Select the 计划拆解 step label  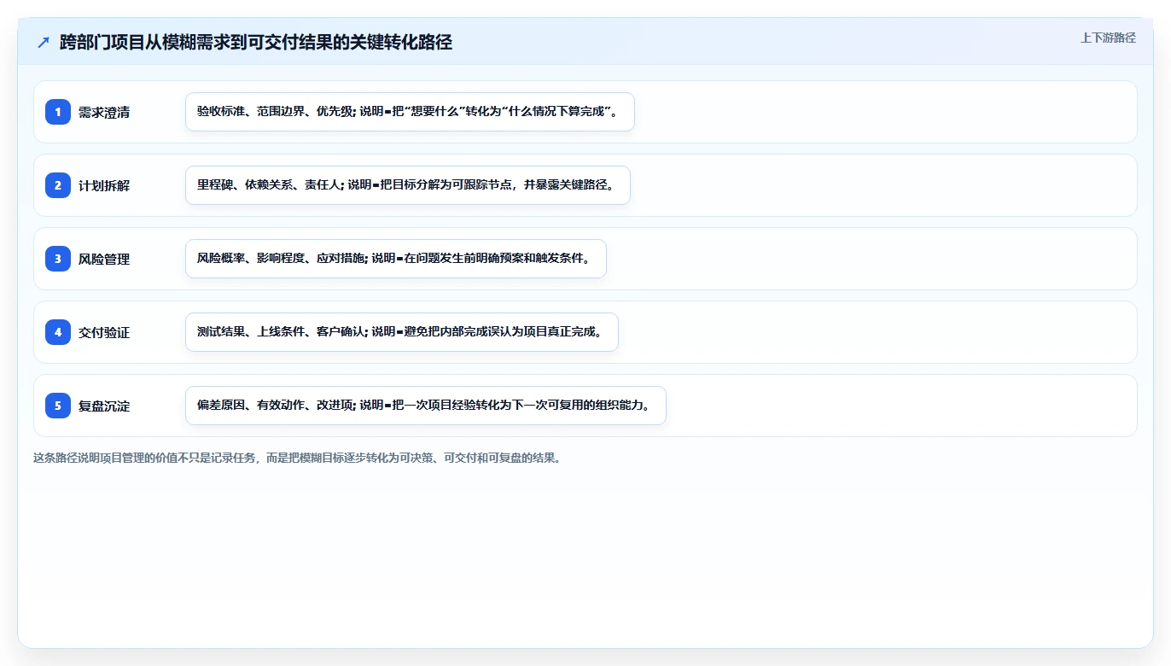point(104,185)
